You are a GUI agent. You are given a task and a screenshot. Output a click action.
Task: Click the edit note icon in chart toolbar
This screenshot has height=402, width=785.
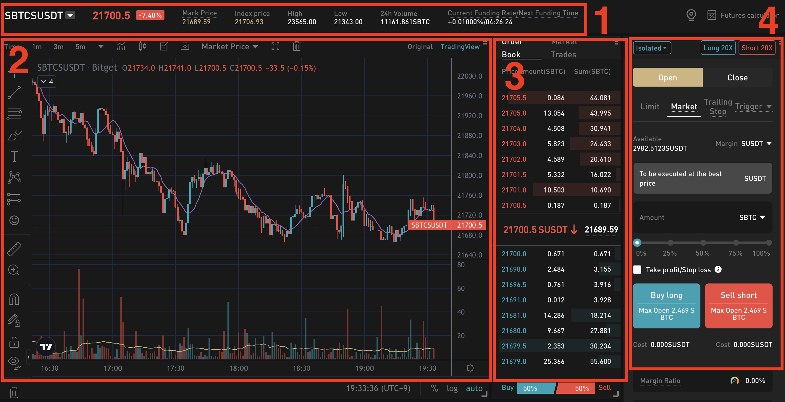coord(164,46)
